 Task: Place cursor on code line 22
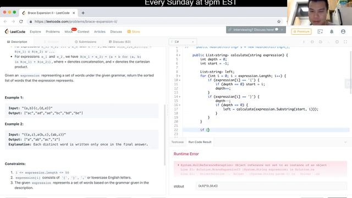(x=266, y=130)
